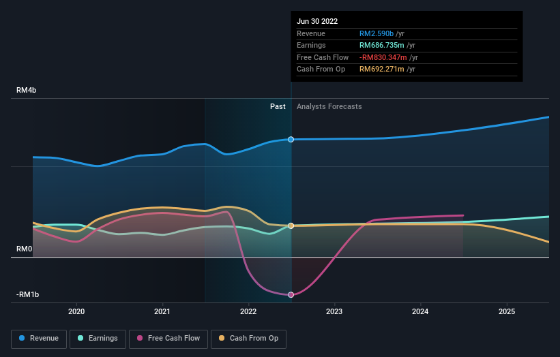
Task: Click the 2022 x-axis label
Action: coord(248,312)
